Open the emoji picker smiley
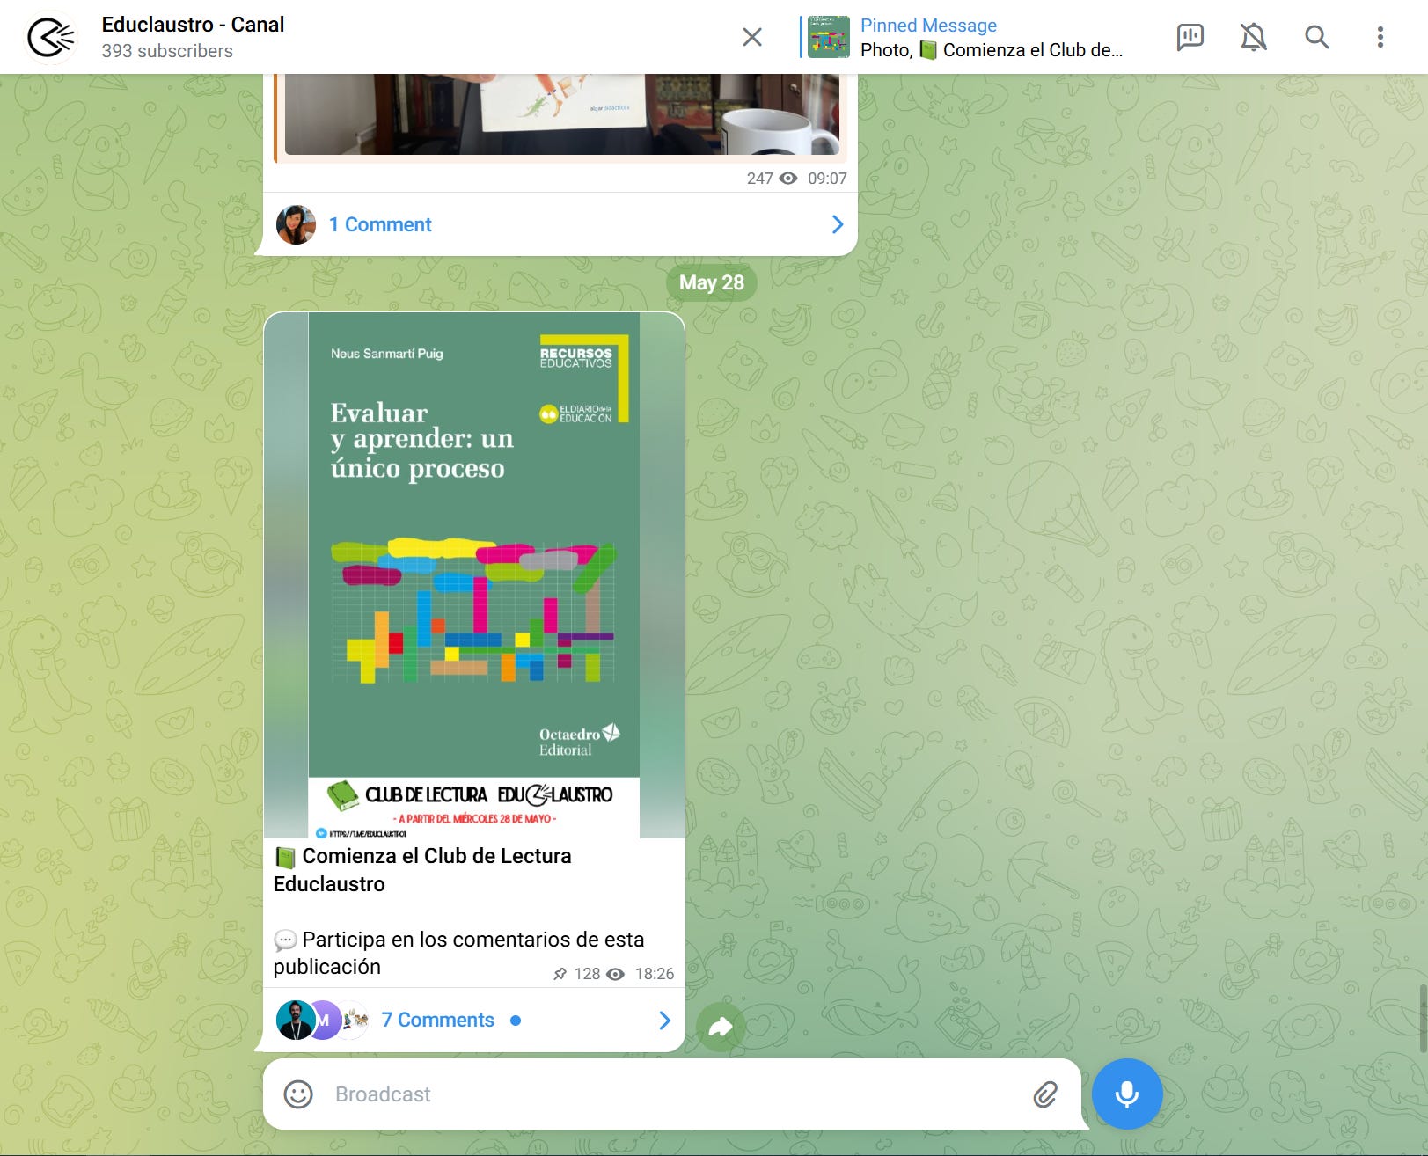This screenshot has width=1428, height=1156. point(298,1094)
